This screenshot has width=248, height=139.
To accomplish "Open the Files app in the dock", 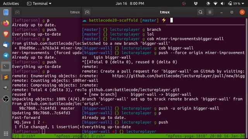I will [6, 12].
